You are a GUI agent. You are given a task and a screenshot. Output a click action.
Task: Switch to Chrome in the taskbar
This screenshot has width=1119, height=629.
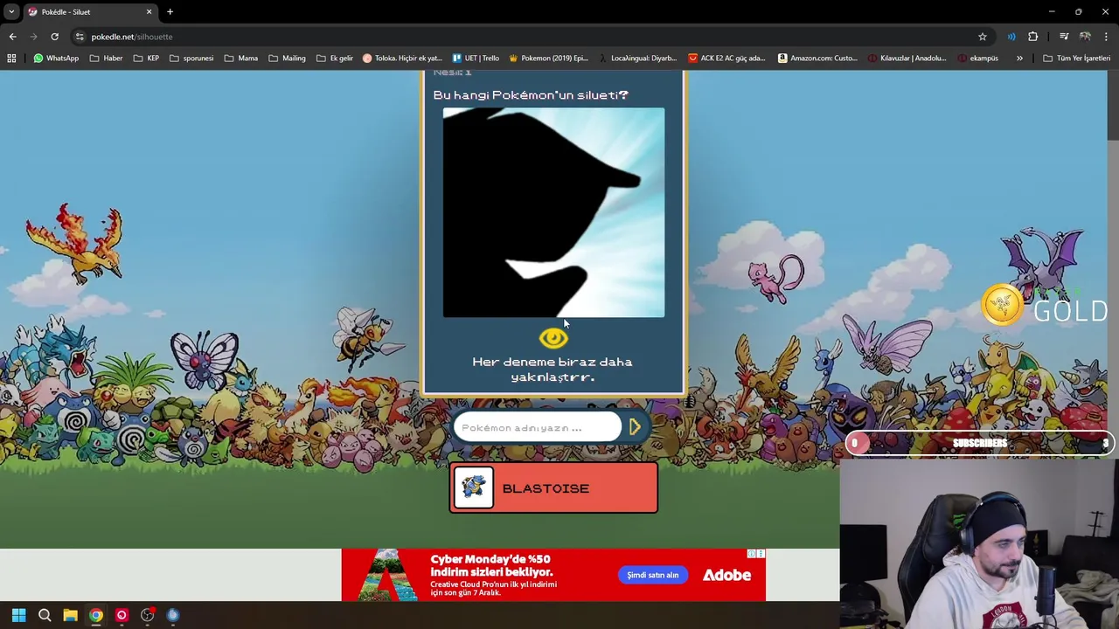(x=96, y=615)
